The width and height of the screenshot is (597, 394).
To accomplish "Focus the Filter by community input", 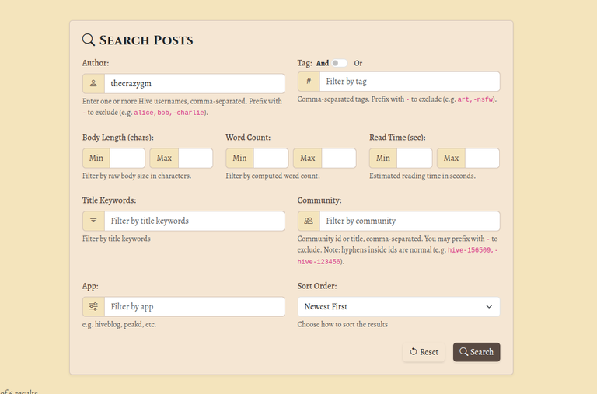I will tap(410, 221).
